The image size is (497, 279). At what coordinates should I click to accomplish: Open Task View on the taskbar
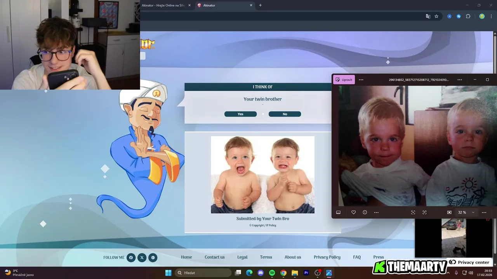tap(238, 273)
